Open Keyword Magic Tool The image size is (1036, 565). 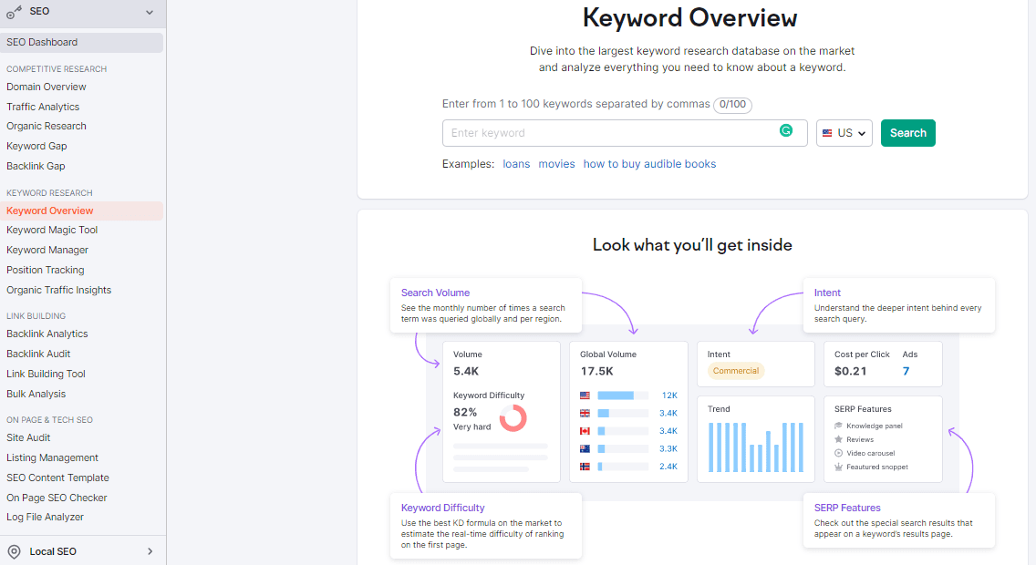(52, 230)
